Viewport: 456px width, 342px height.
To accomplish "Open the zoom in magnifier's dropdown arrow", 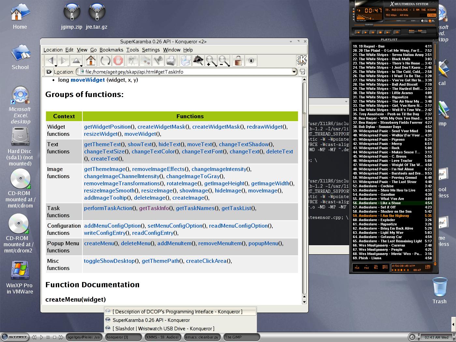I will pyautogui.click(x=216, y=65).
